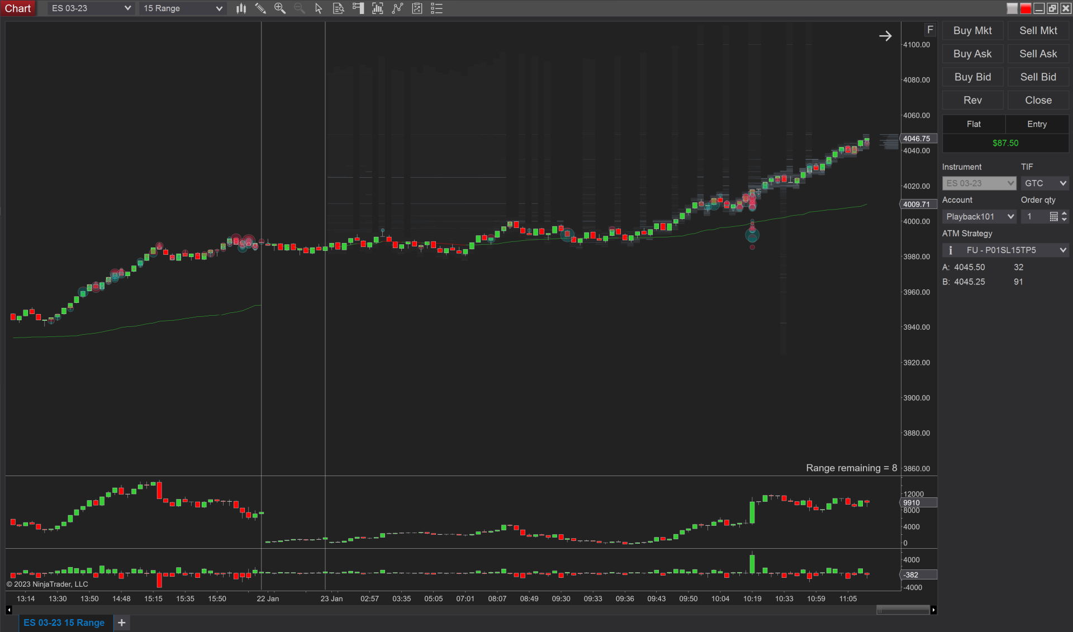Open the Data Box icon
1073x632 pixels.
click(x=338, y=8)
